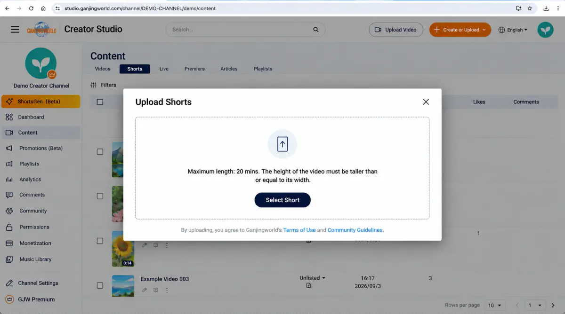Click the pencil icon on the sunflower video row
This screenshot has height=314, width=565.
[x=145, y=245]
